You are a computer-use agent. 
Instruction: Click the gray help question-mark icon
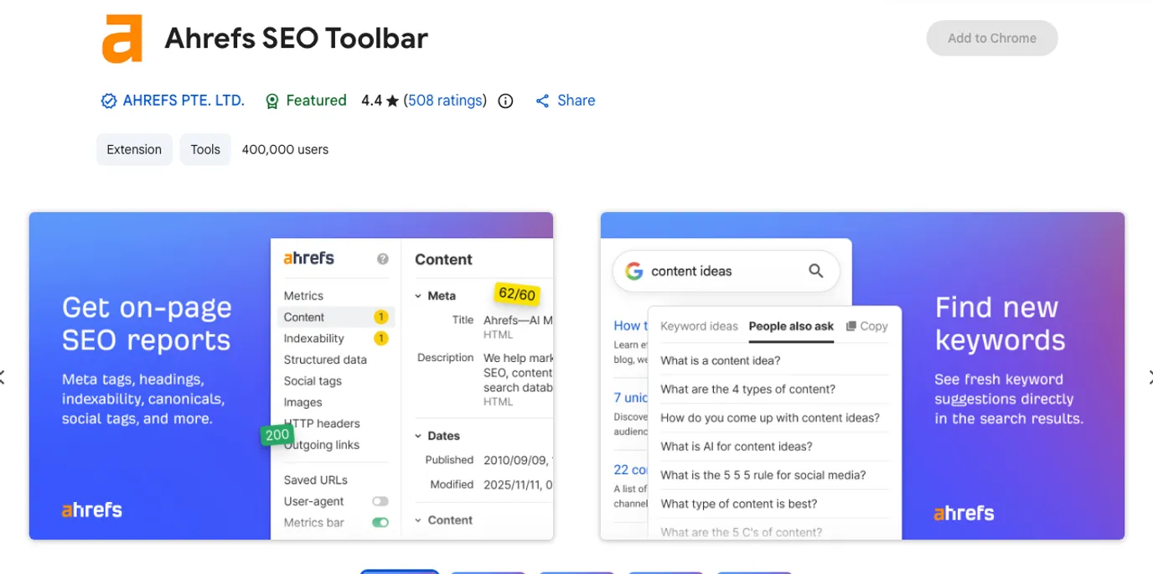tap(383, 259)
